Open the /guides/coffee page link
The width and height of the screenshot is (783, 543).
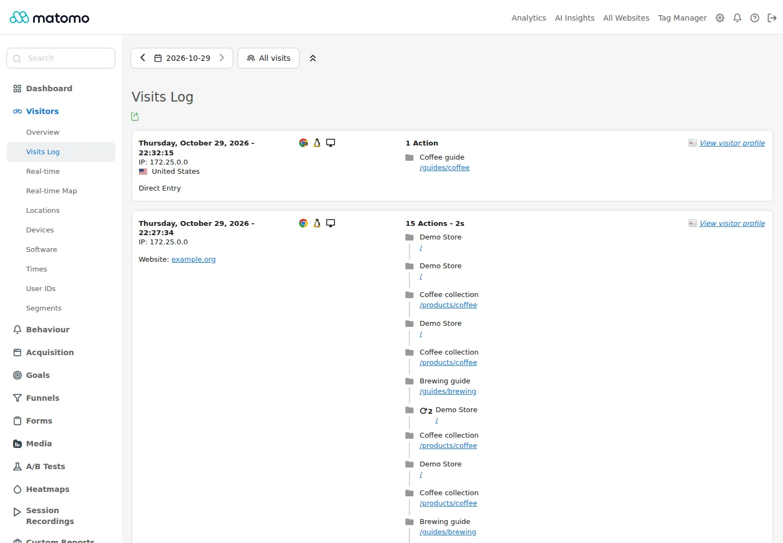point(444,168)
